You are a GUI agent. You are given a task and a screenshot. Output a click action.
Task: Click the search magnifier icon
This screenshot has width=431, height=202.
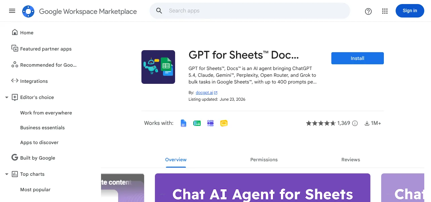click(159, 11)
